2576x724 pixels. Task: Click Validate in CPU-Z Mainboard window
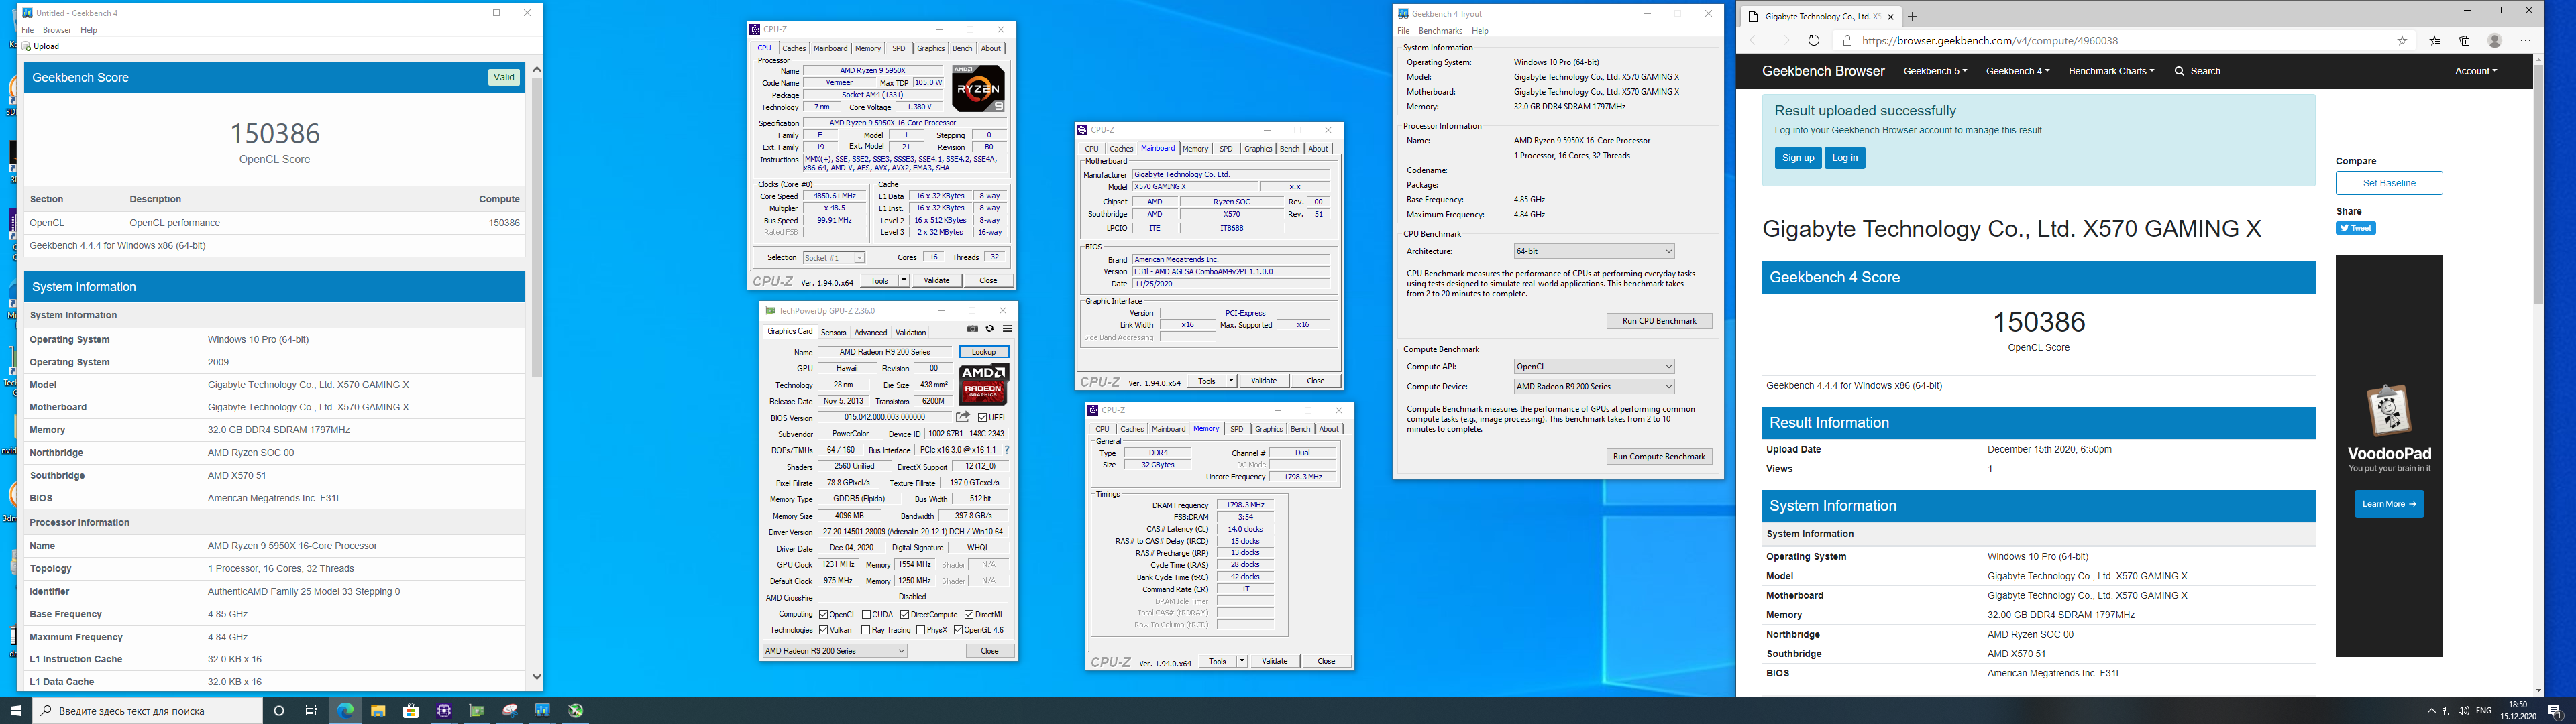1264,381
